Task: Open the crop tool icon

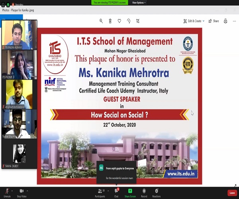Action: pyautogui.click(x=138, y=21)
